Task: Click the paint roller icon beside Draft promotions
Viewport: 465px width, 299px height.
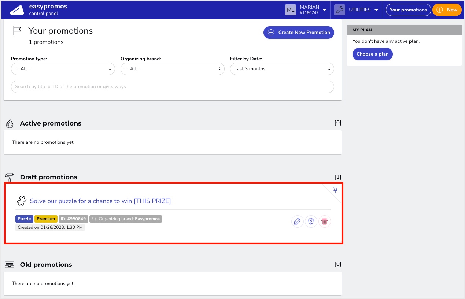Action: point(9,177)
